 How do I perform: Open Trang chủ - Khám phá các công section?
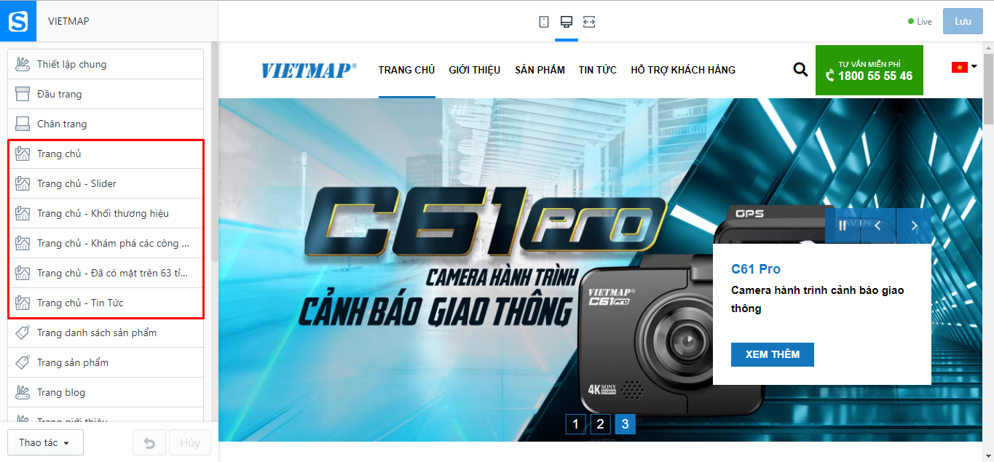[x=106, y=243]
